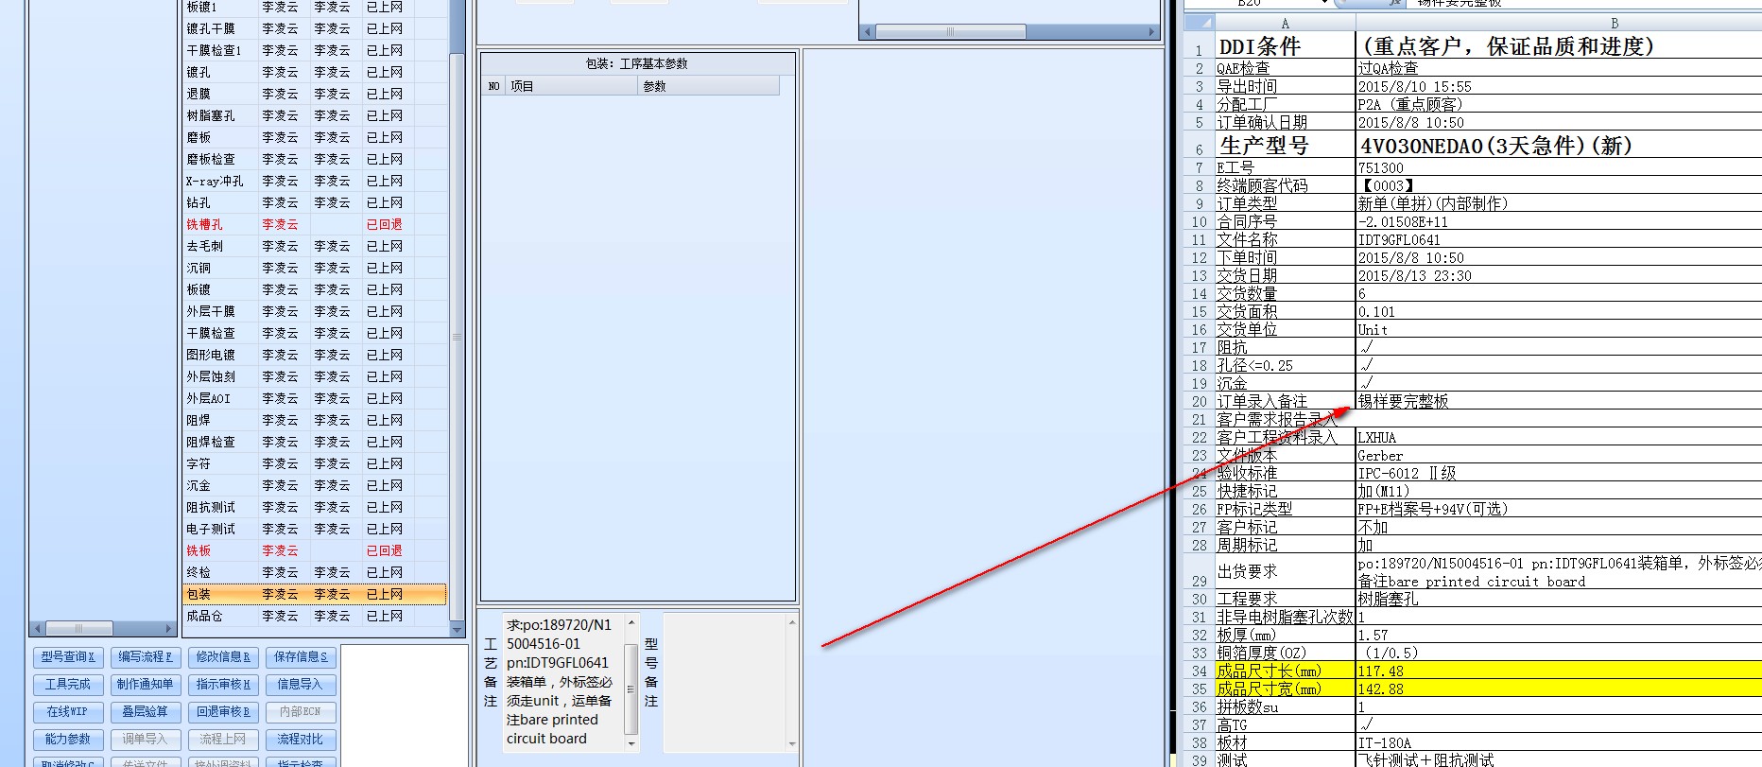The image size is (1762, 767).
Task: Click the 回退审核B button
Action: (222, 712)
